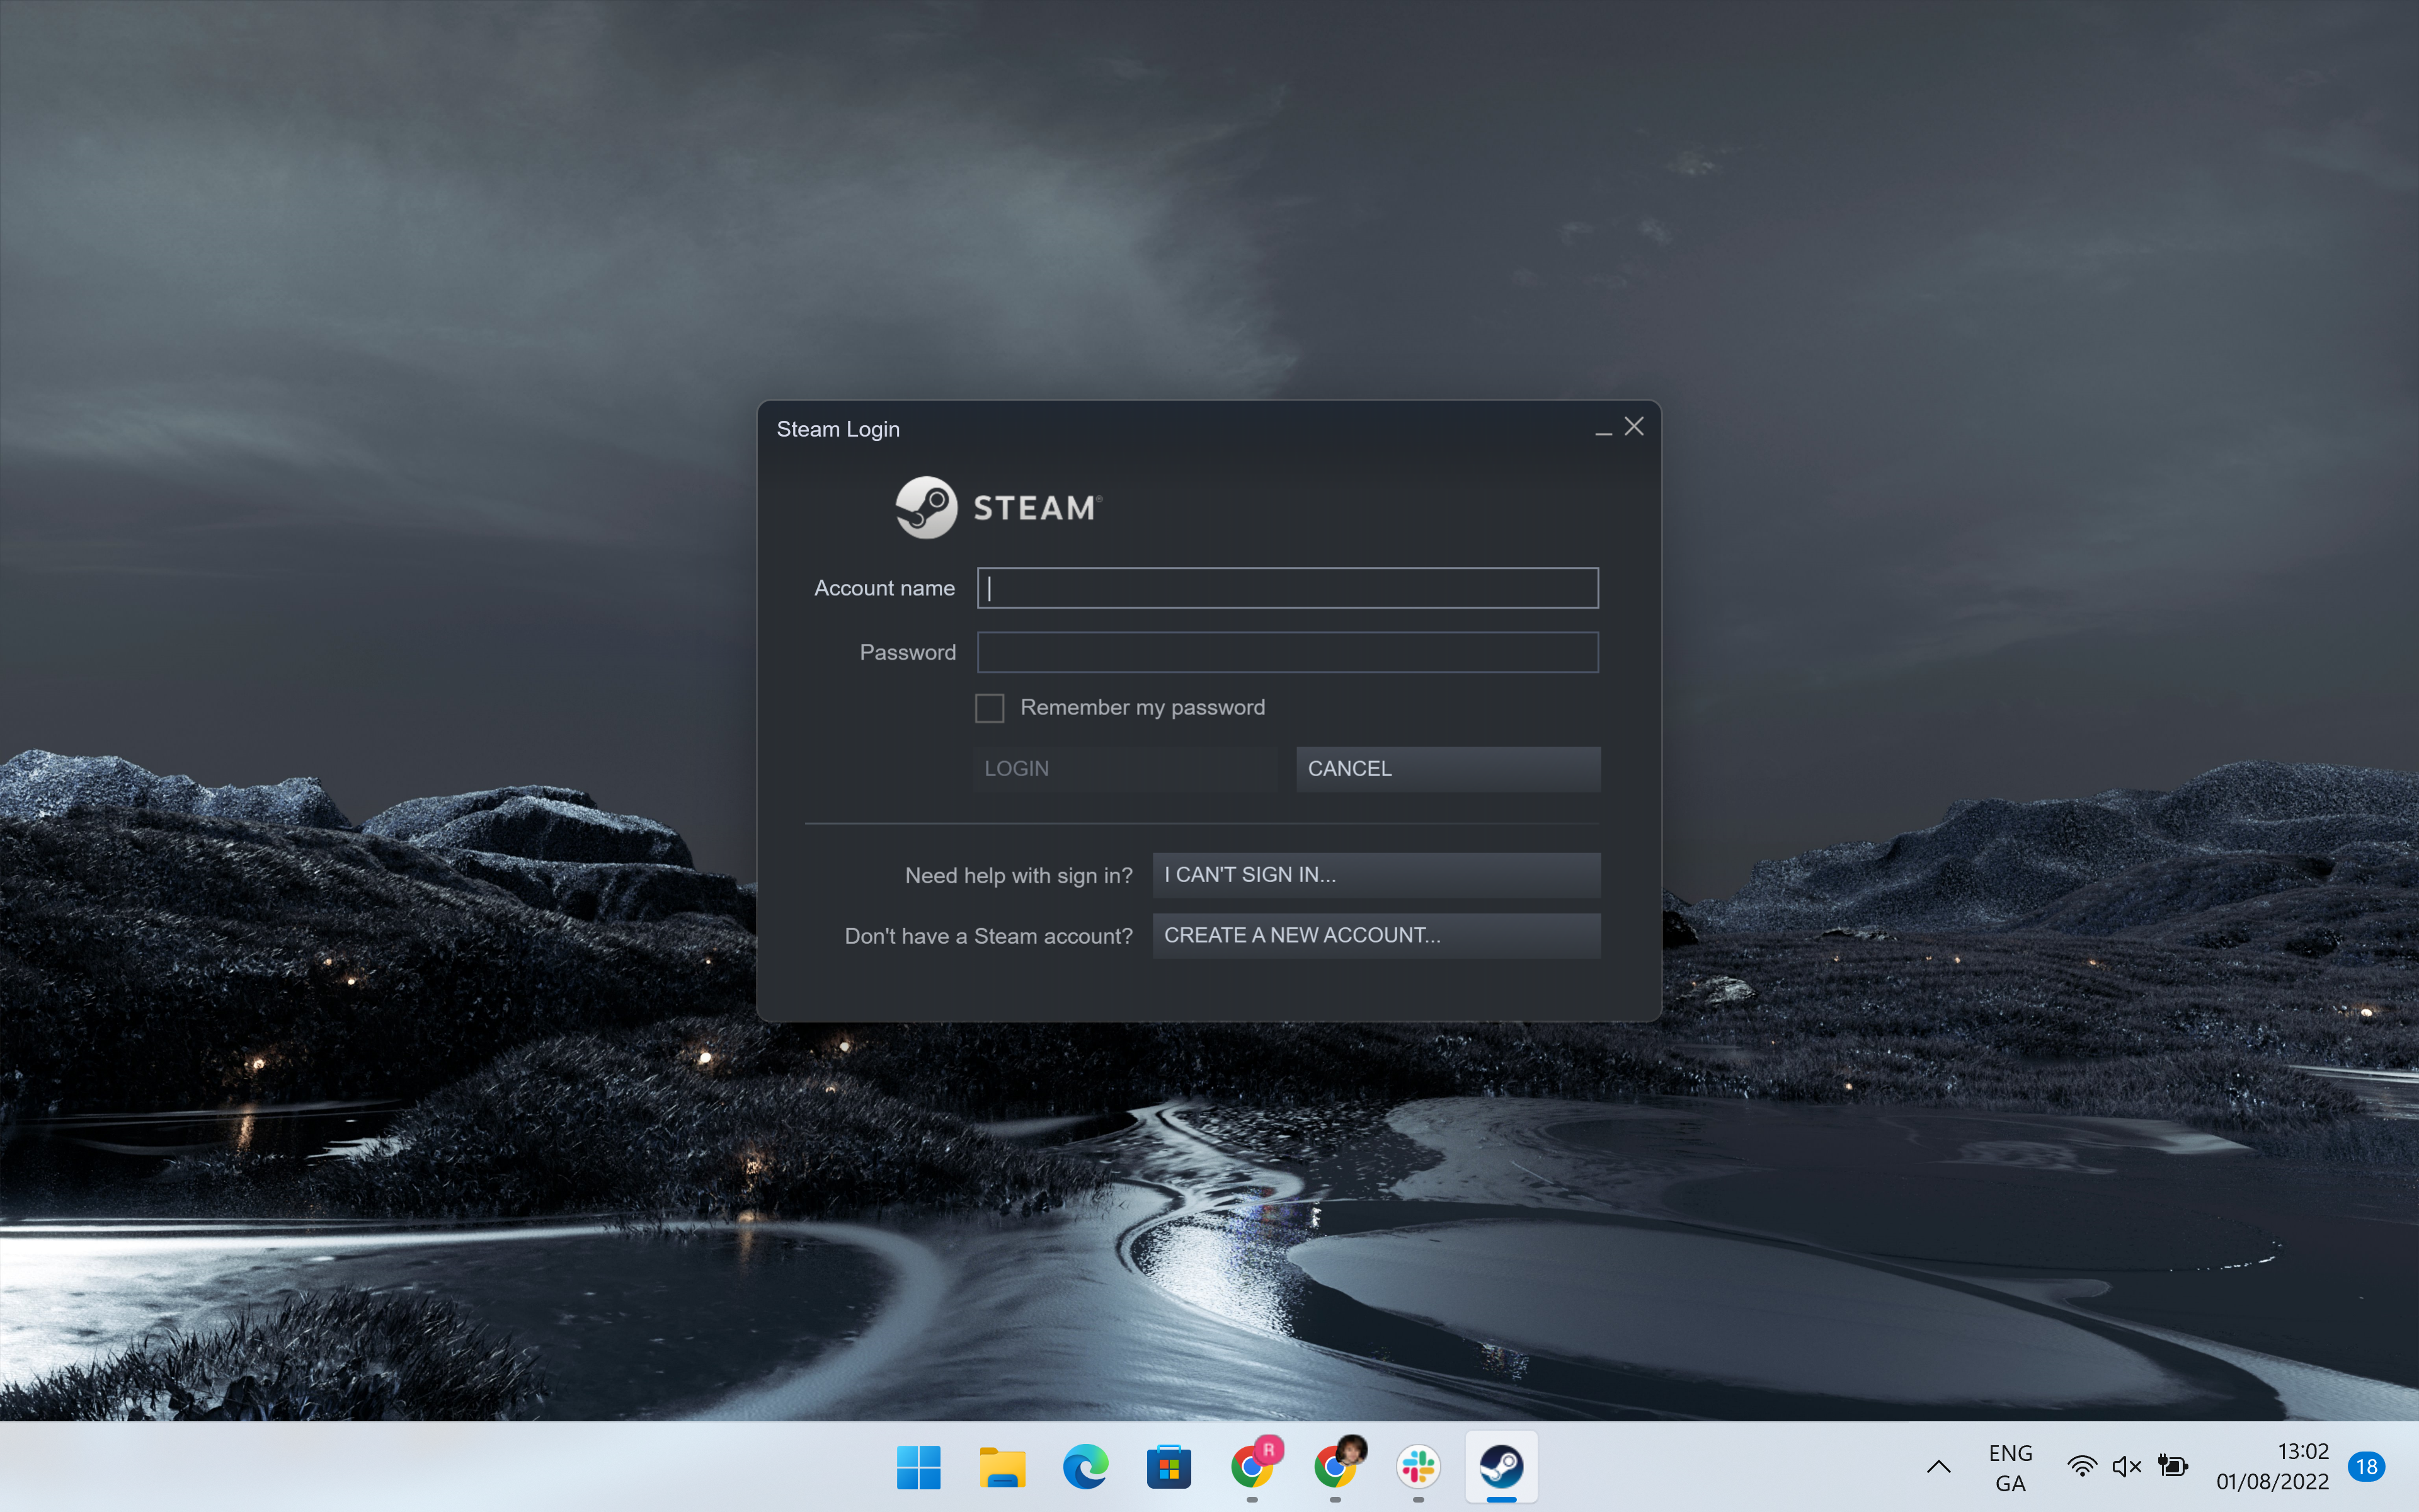Click into the Password field

click(1288, 652)
